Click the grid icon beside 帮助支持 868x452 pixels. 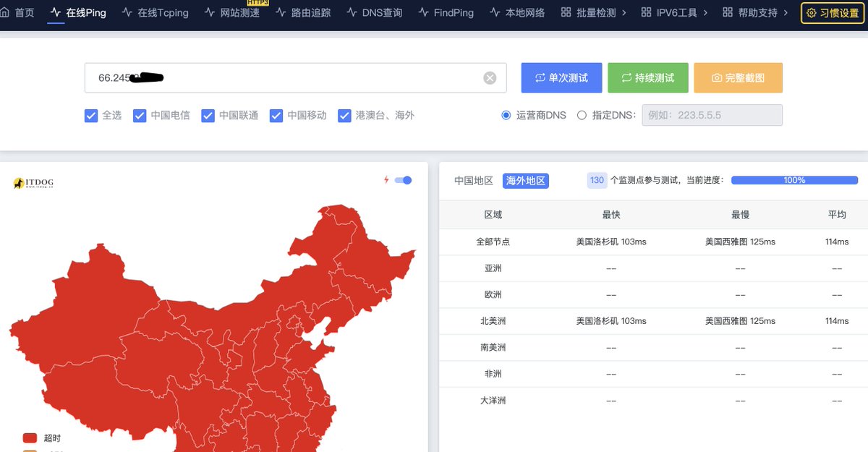click(x=728, y=12)
